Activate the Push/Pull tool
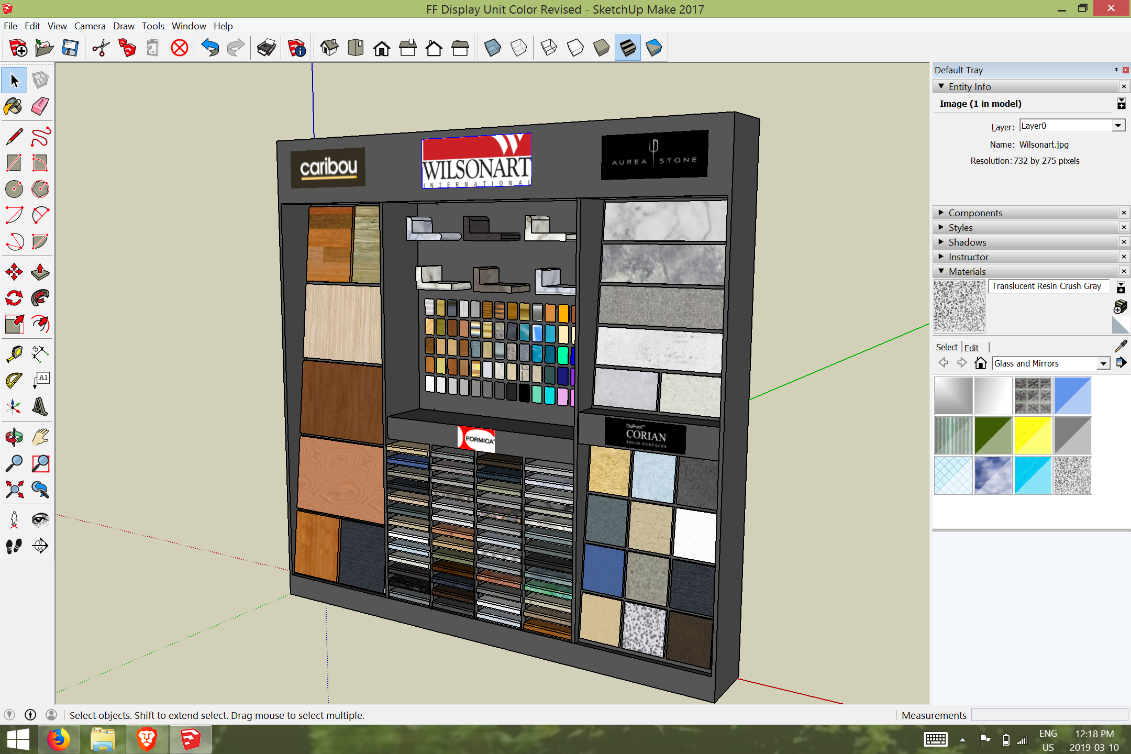The image size is (1131, 754). 40,272
